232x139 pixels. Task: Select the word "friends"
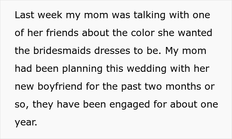point(55,33)
